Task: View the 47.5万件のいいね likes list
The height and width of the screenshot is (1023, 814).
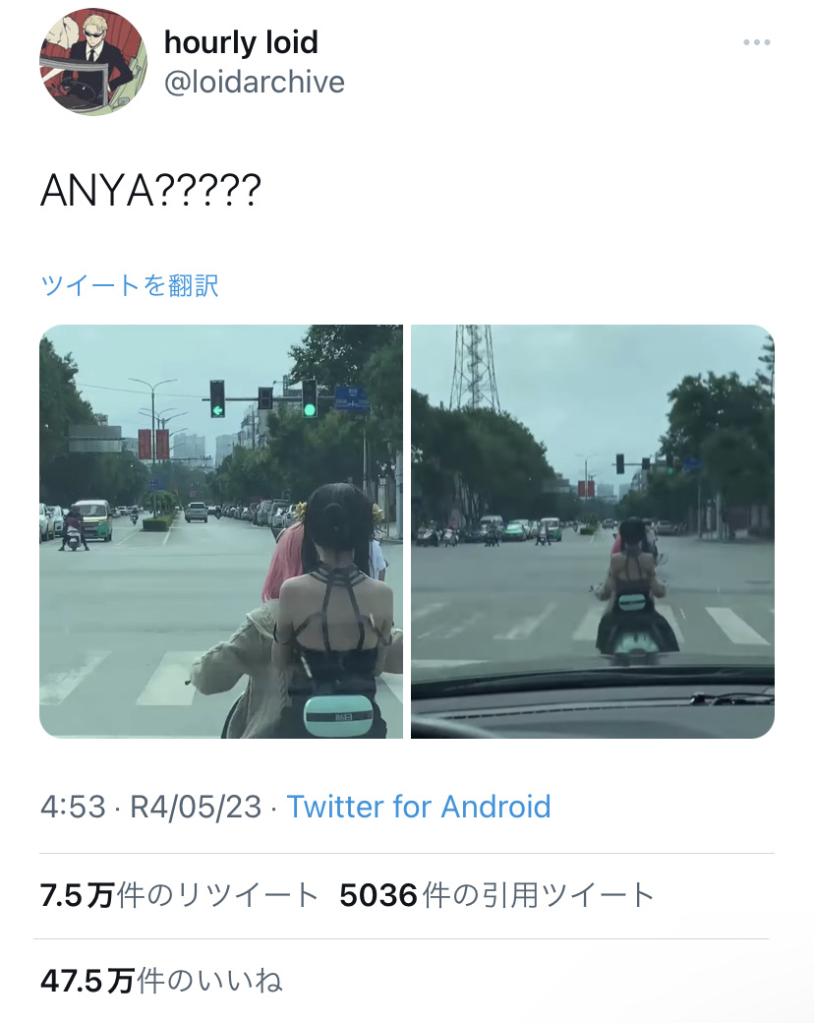Action: [161, 981]
